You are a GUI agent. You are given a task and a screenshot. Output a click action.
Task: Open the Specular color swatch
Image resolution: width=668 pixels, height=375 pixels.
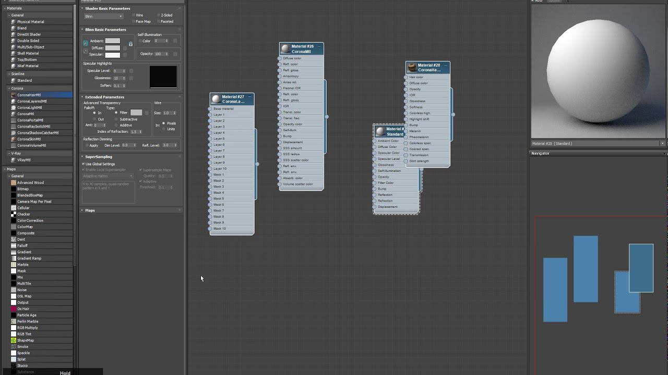click(113, 55)
